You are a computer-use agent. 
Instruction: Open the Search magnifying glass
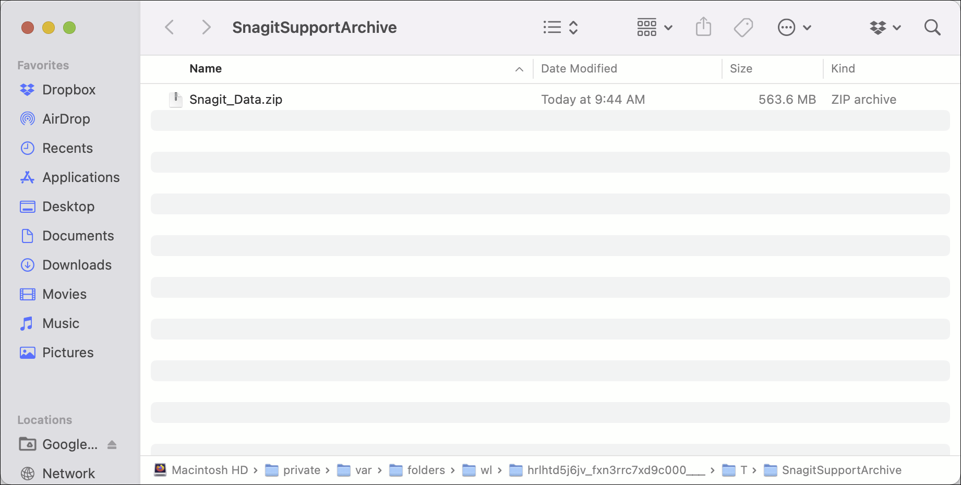932,27
